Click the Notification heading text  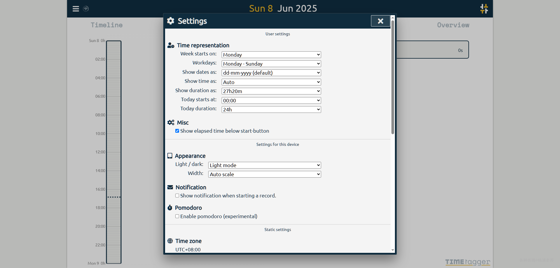click(x=191, y=188)
